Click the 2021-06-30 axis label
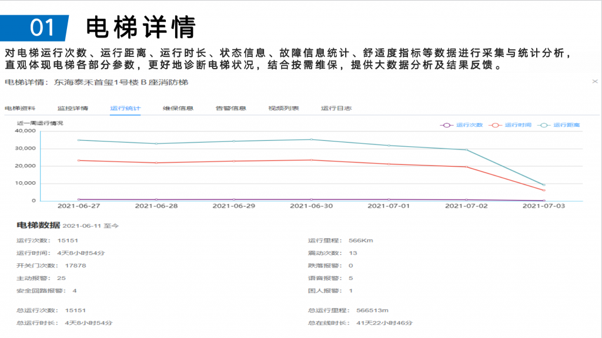 coord(312,206)
